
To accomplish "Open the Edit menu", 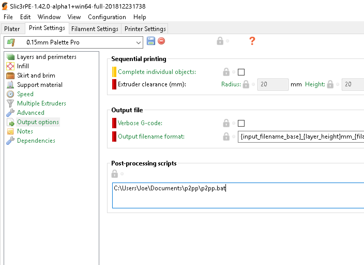I will [25, 17].
